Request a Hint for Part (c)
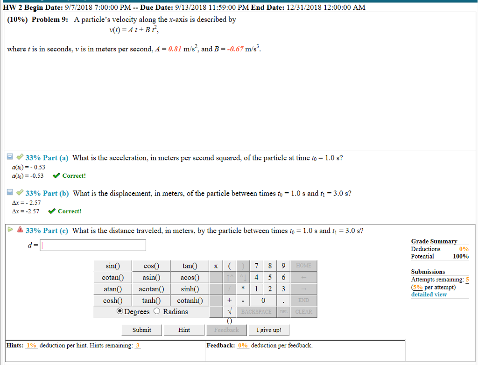The height and width of the screenshot is (365, 478). pyautogui.click(x=184, y=330)
